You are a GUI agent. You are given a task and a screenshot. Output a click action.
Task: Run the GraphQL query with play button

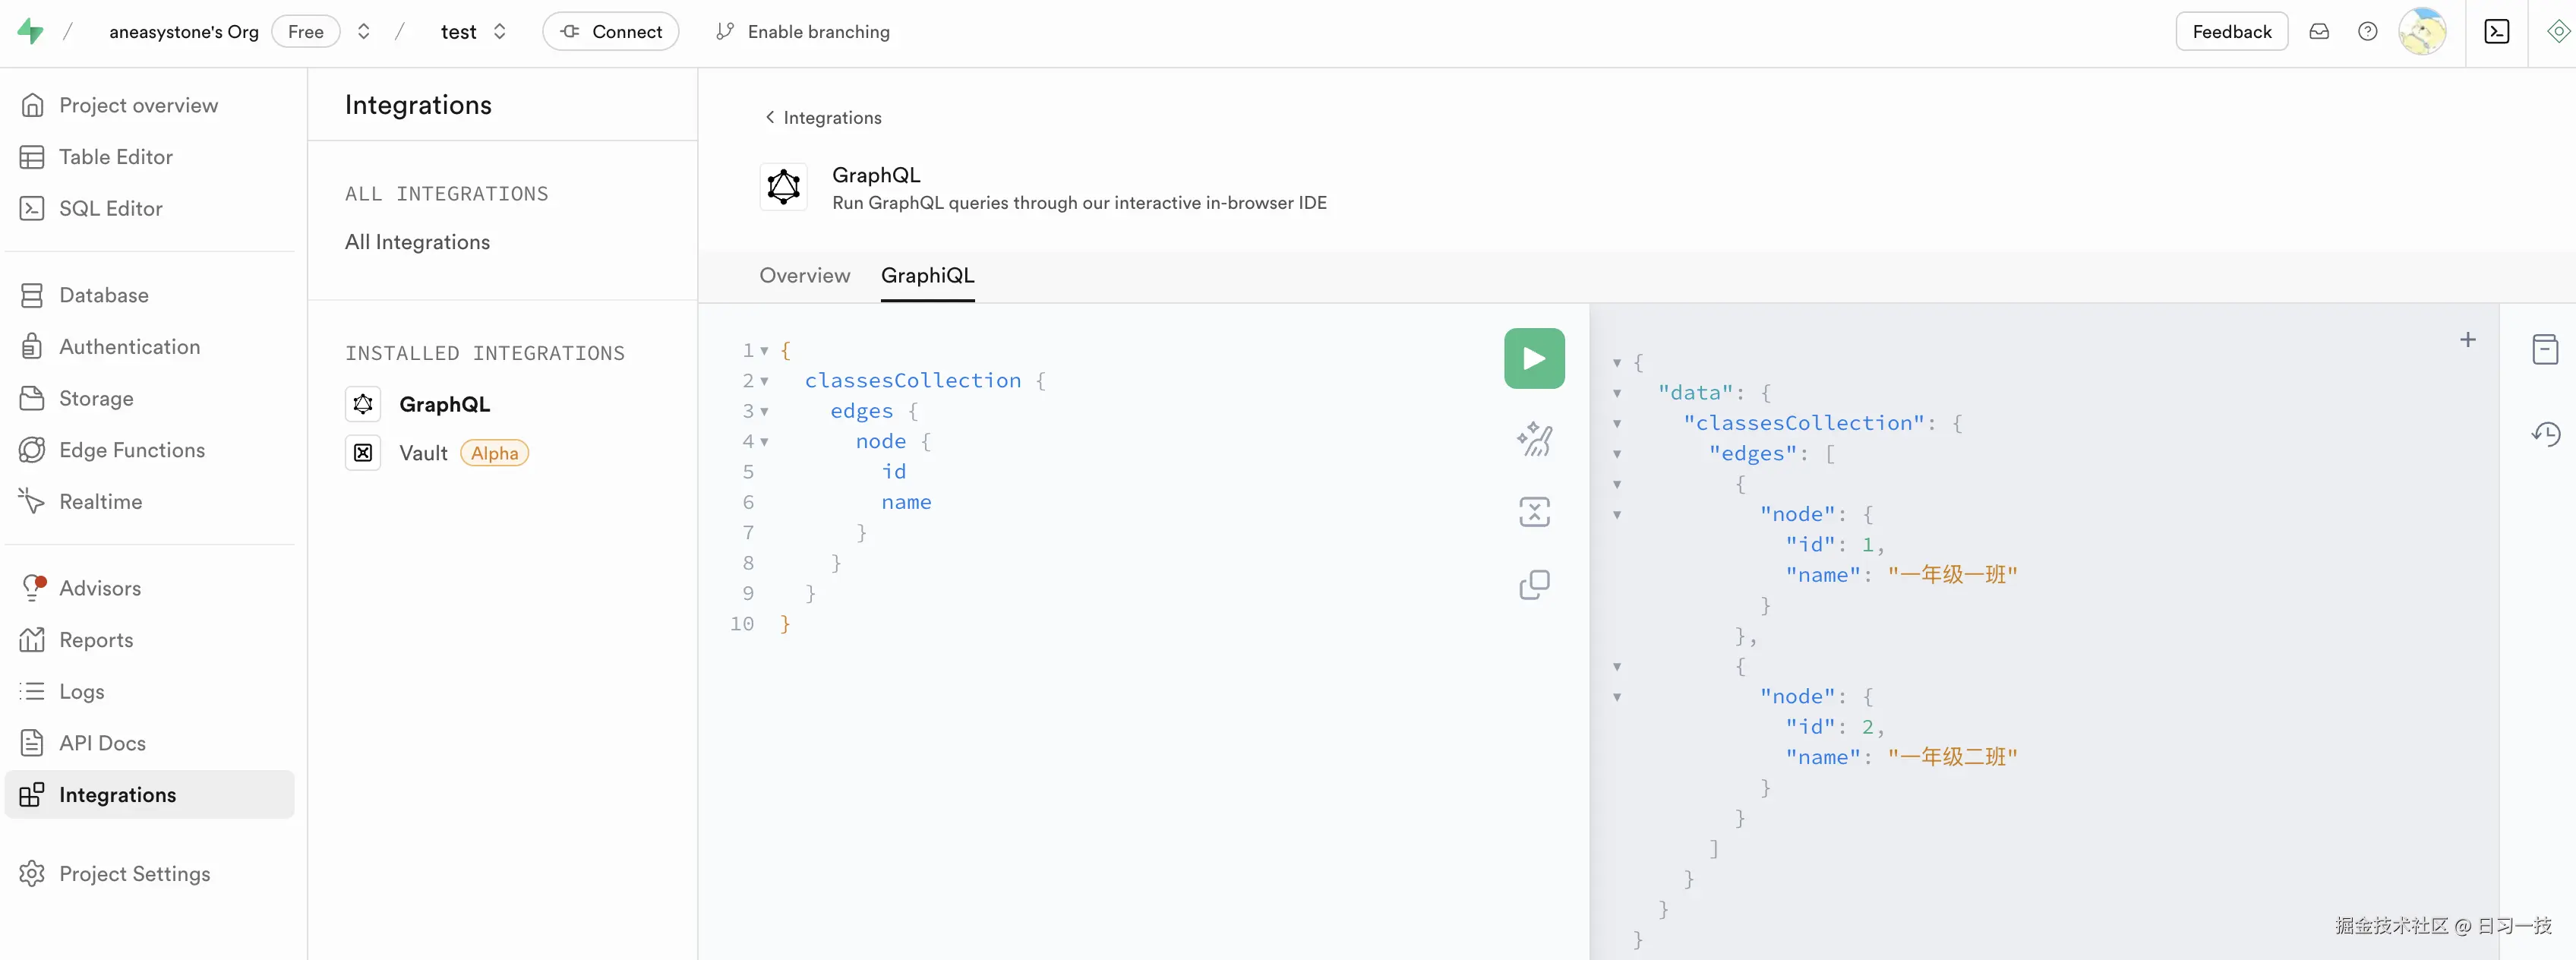pyautogui.click(x=1533, y=358)
